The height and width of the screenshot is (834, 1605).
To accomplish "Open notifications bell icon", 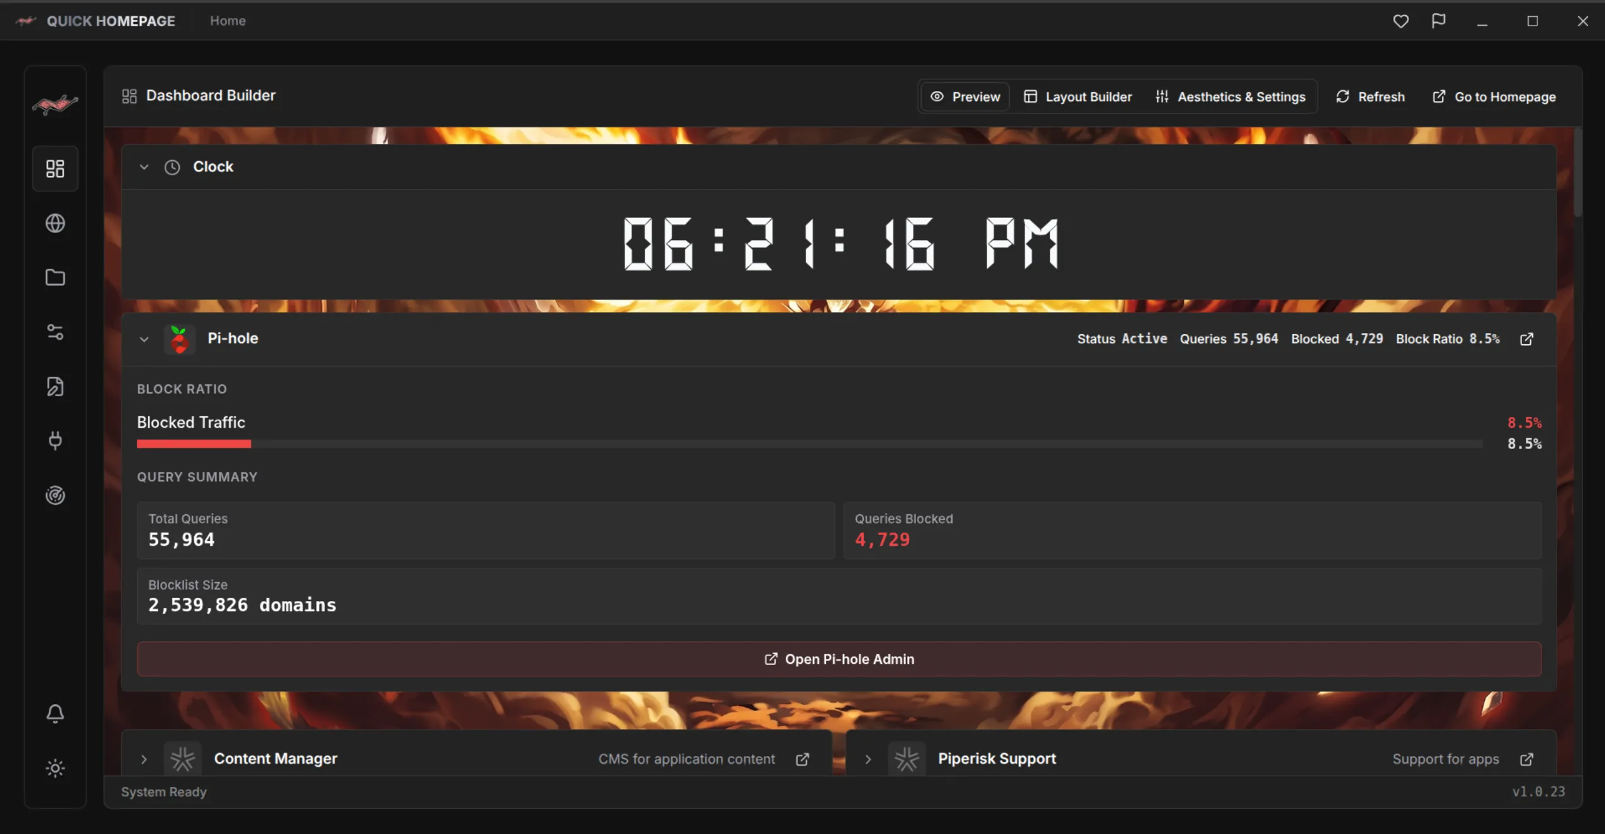I will [x=55, y=713].
